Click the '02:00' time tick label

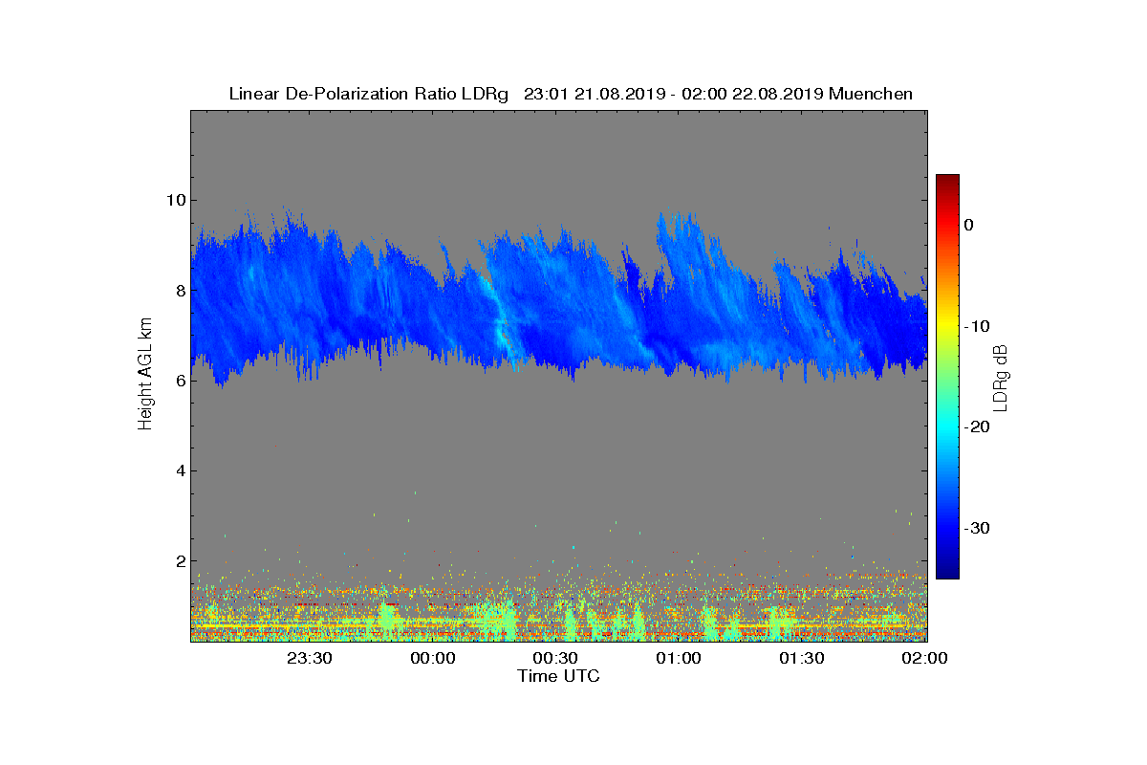(924, 658)
